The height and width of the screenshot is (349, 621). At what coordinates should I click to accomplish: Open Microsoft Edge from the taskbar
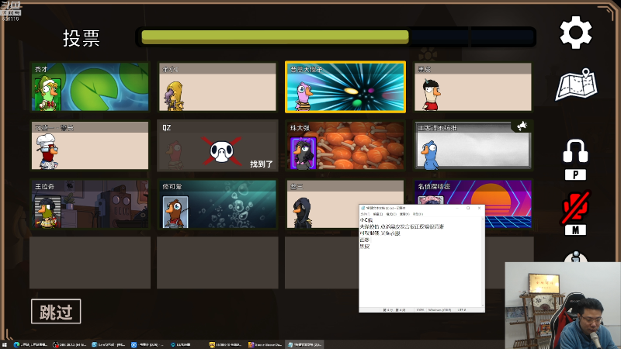point(30,344)
